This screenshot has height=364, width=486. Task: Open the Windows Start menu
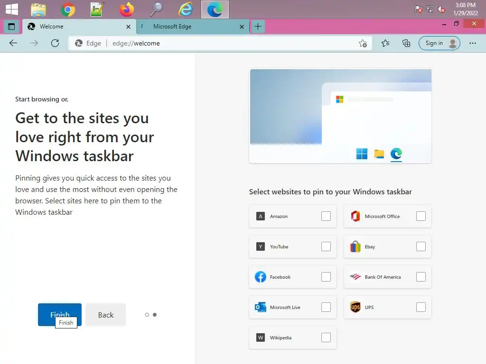point(12,9)
